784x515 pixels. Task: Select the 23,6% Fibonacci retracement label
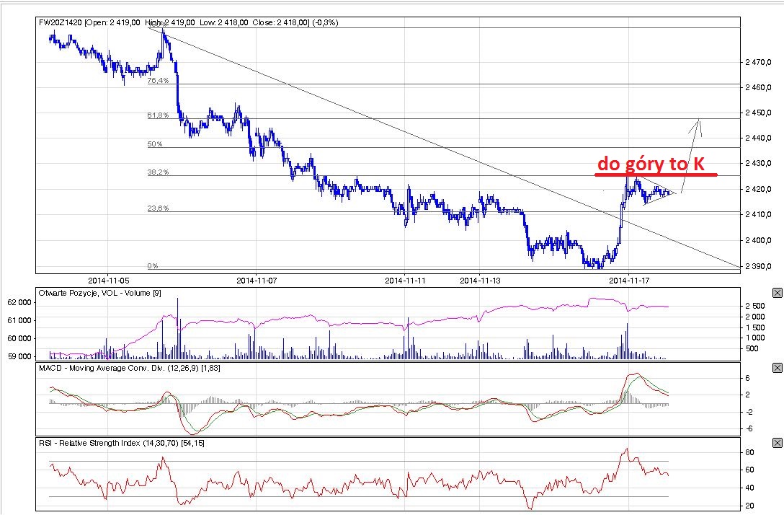tap(158, 208)
